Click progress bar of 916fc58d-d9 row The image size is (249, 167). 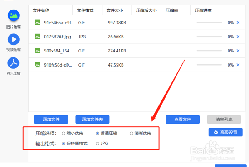209,65
